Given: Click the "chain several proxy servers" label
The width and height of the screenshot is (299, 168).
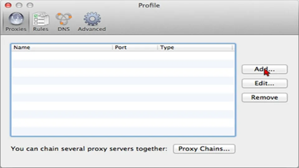Looking at the screenshot, I should coord(89,149).
